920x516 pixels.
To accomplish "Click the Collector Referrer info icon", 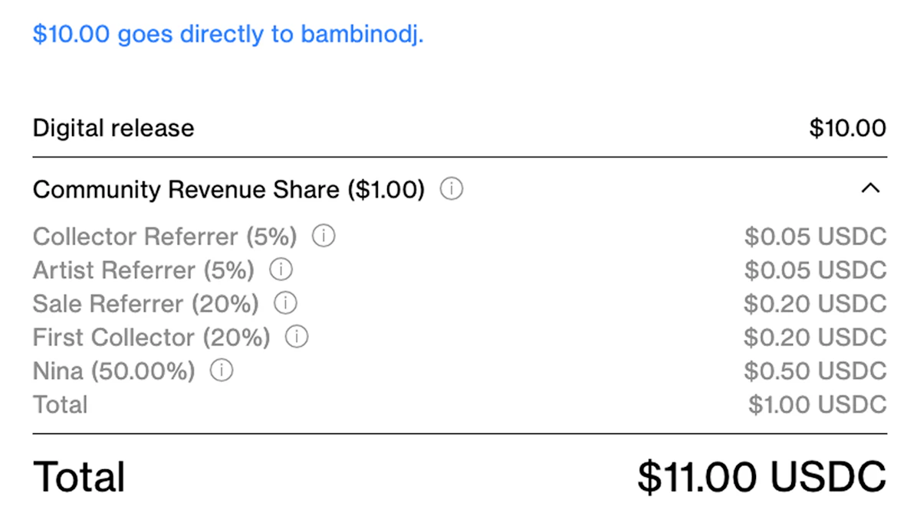I will click(324, 237).
